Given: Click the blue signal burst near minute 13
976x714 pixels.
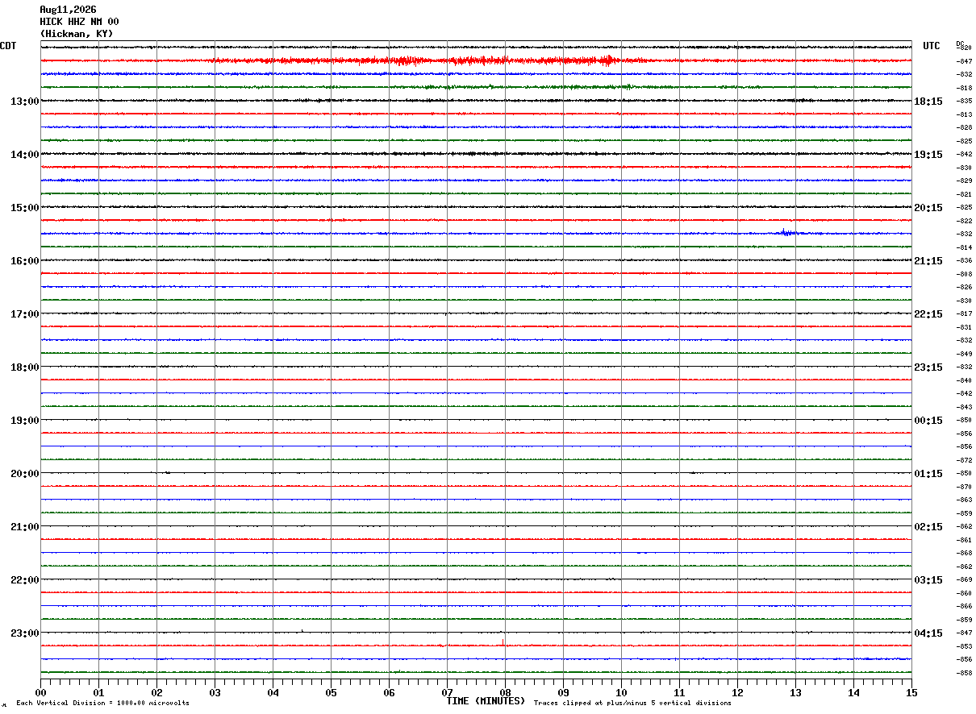Looking at the screenshot, I should click(788, 233).
